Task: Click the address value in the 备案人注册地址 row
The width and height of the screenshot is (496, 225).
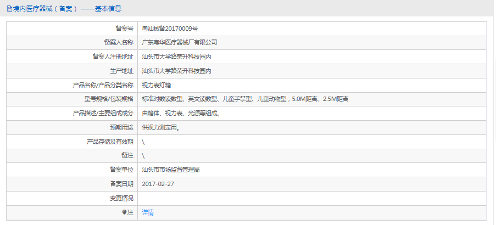Action: (176, 57)
